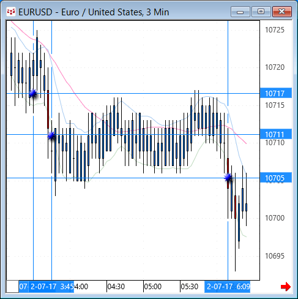Select the blue star marker at 10705

228,178
